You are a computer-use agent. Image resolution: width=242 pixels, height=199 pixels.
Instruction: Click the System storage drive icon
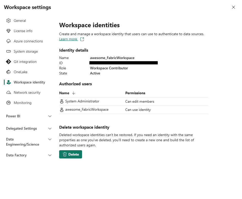coord(8,51)
